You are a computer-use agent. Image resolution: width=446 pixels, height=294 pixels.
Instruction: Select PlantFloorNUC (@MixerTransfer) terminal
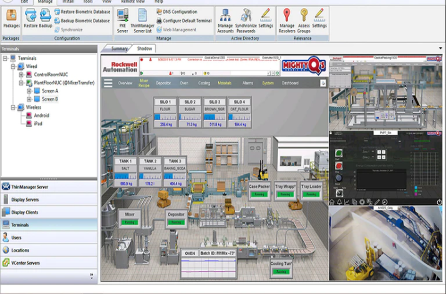[64, 83]
